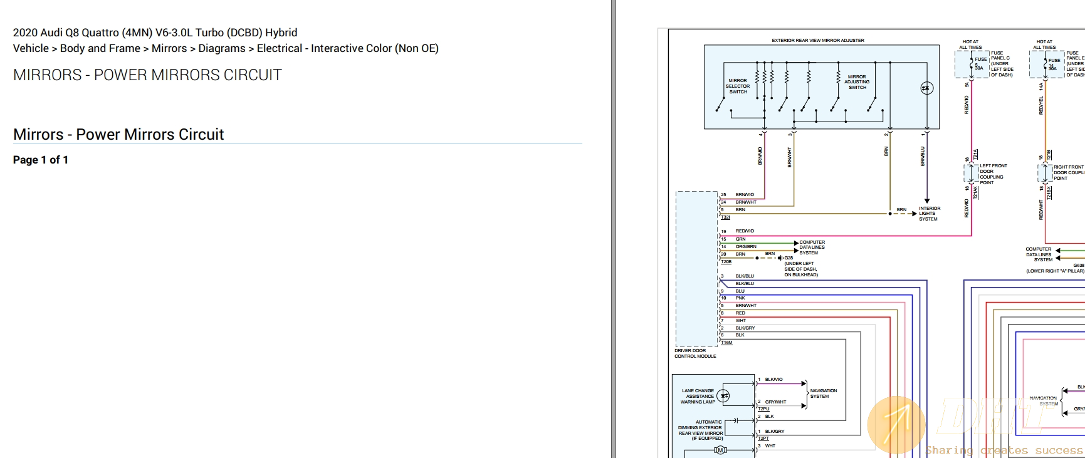
Task: Click 'BLK/VIO' wire label at T2PU pin 1
Action: click(773, 380)
